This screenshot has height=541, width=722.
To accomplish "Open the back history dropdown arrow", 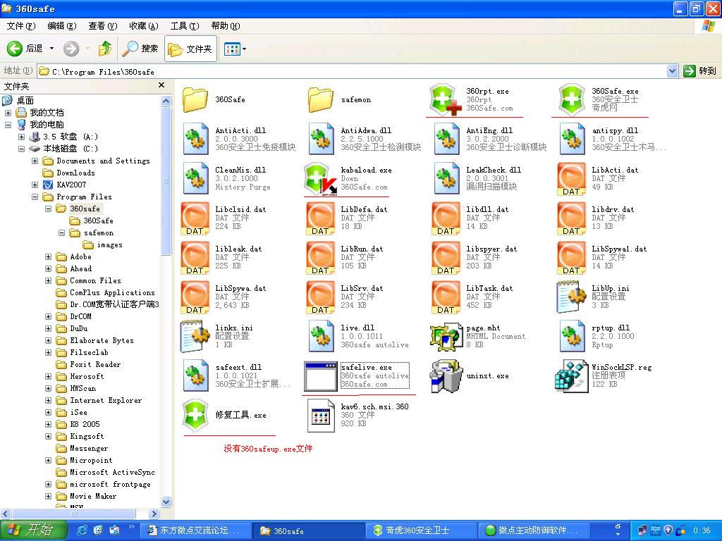I will pyautogui.click(x=51, y=49).
